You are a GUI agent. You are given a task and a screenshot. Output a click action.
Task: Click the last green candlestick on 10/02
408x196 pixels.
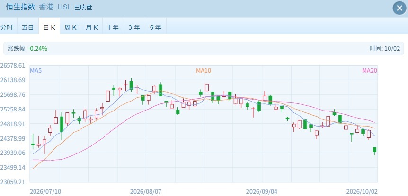[x=374, y=150]
